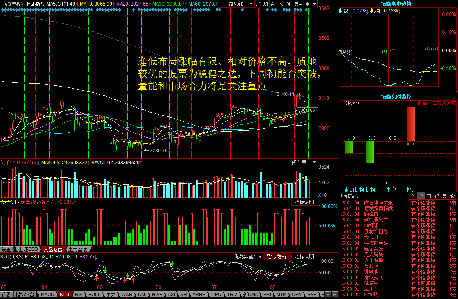Click the 加 (add) toolbar icon
This screenshot has height=299, width=458.
click(258, 4)
